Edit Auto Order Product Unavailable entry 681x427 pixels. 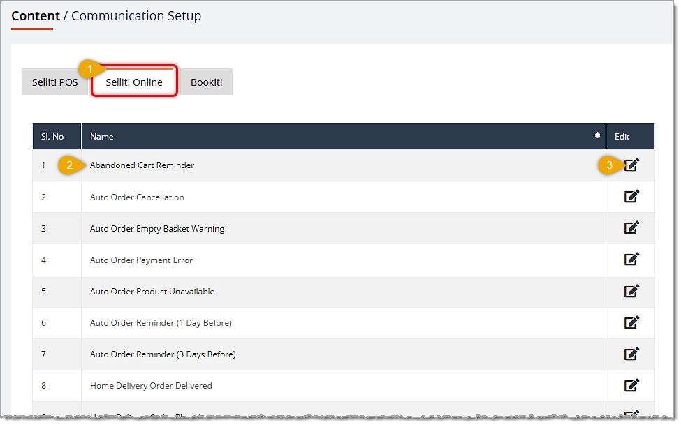point(631,291)
